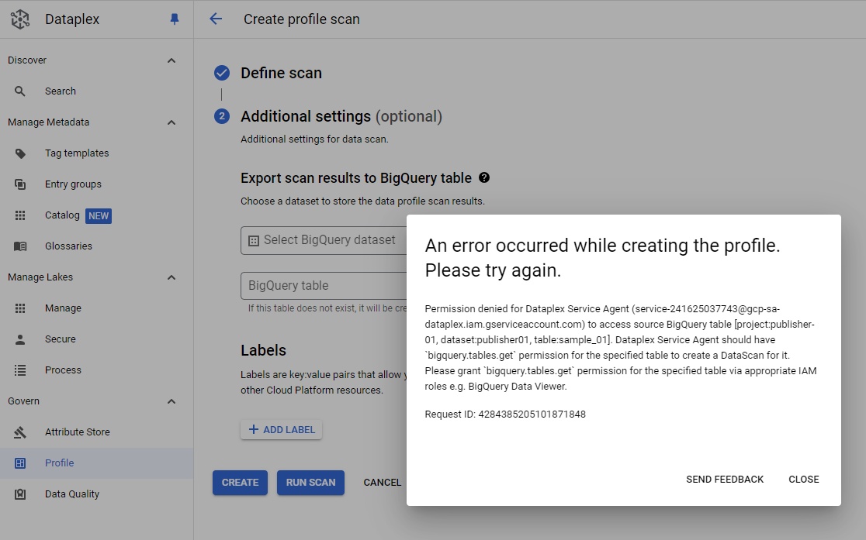Viewport: 866px width, 540px height.
Task: Collapse the Manage Lakes section
Action: pyautogui.click(x=171, y=277)
